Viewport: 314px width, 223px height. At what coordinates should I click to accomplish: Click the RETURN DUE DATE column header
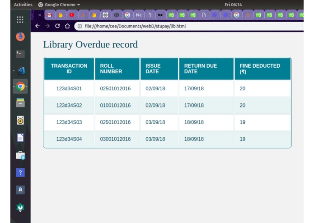click(x=206, y=69)
